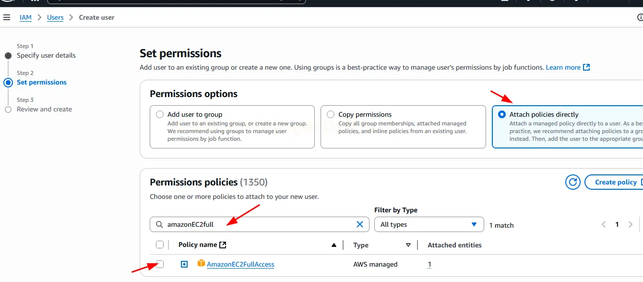Go to Users breadcrumb link
The image size is (643, 282).
[55, 17]
